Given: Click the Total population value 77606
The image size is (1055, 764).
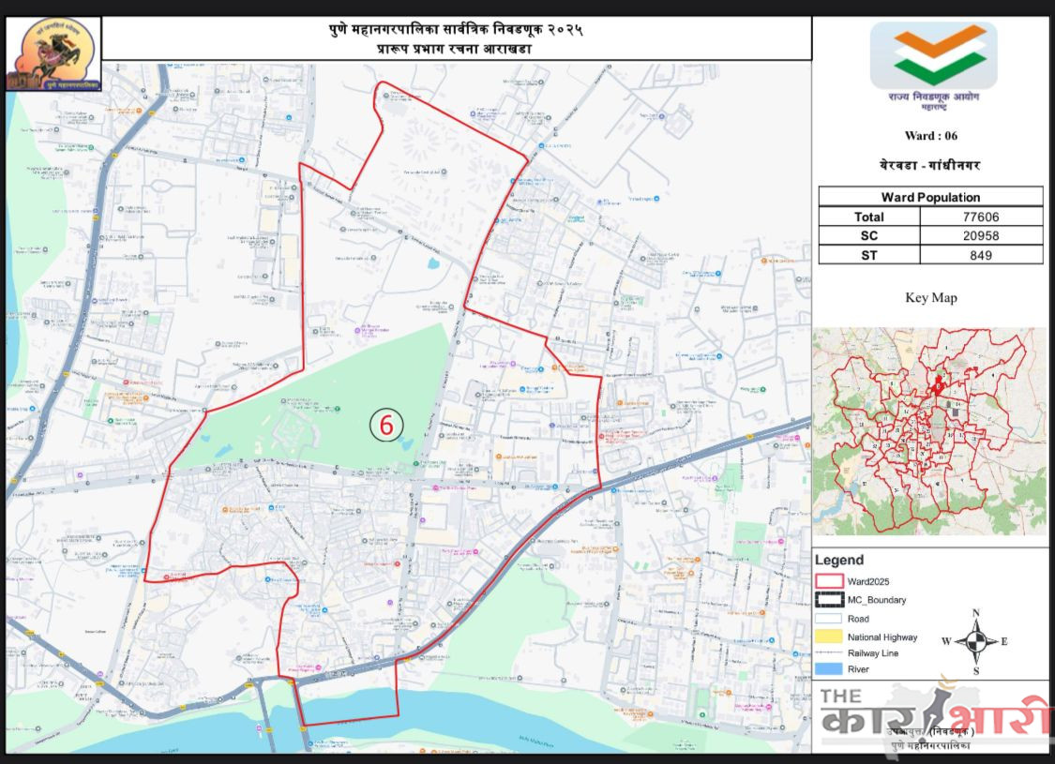Looking at the screenshot, I should click(x=980, y=217).
